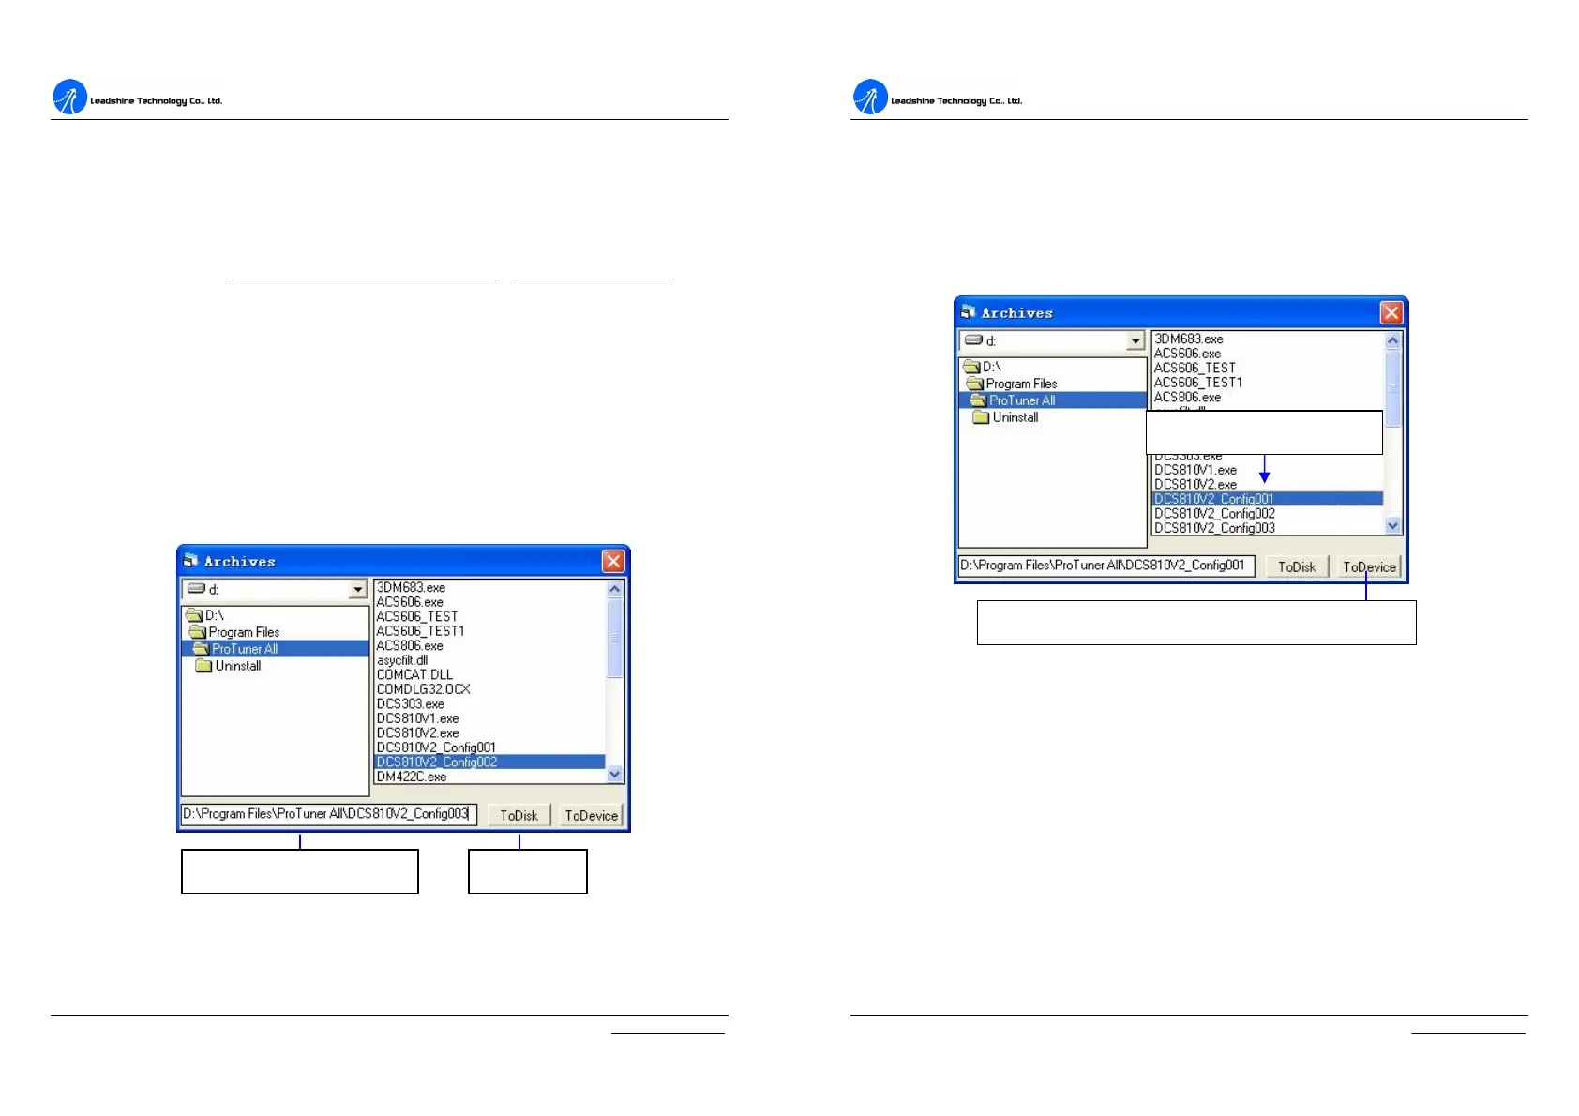Click scroll-up arrow in right Archives file list
The image size is (1579, 1116).
pyautogui.click(x=1393, y=340)
